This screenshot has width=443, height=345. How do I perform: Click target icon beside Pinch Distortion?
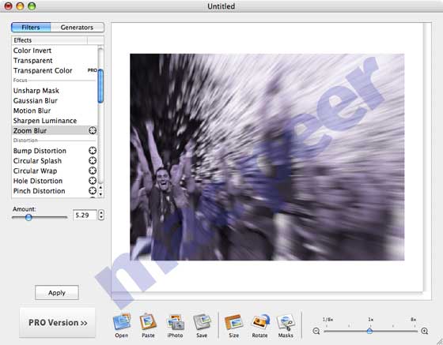pyautogui.click(x=93, y=191)
